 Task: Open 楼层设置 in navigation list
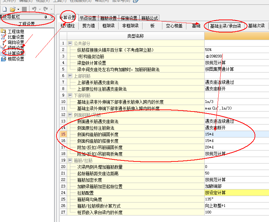pos(16,59)
